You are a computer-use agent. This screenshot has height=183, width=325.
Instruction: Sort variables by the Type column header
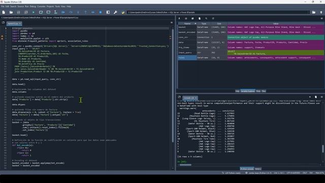pos(204,24)
